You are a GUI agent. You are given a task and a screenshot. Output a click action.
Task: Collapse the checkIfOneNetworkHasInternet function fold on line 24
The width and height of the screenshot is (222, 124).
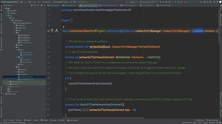click(61, 105)
